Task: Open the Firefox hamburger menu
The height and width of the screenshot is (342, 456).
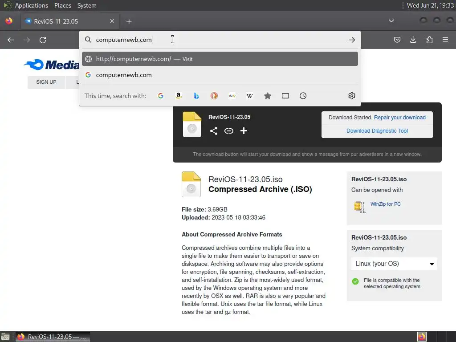Action: (445, 40)
